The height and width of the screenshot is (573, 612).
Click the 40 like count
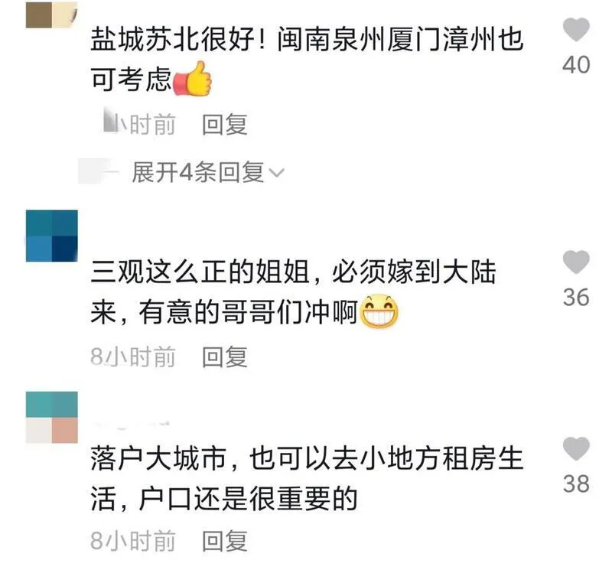point(576,65)
